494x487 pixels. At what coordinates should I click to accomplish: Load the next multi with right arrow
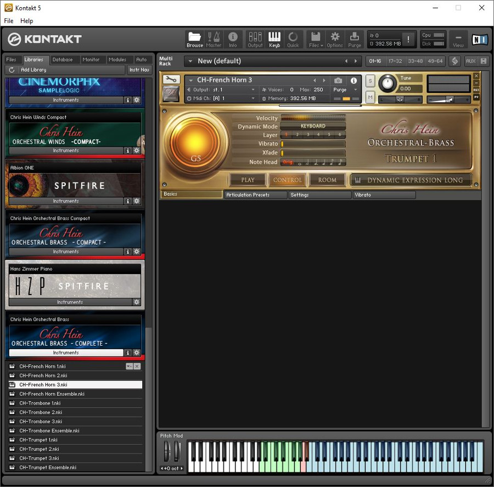356,61
